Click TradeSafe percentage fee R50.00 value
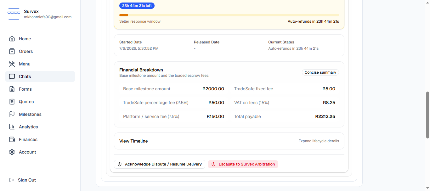Screen dimensions: 430x191 pyautogui.click(x=216, y=103)
